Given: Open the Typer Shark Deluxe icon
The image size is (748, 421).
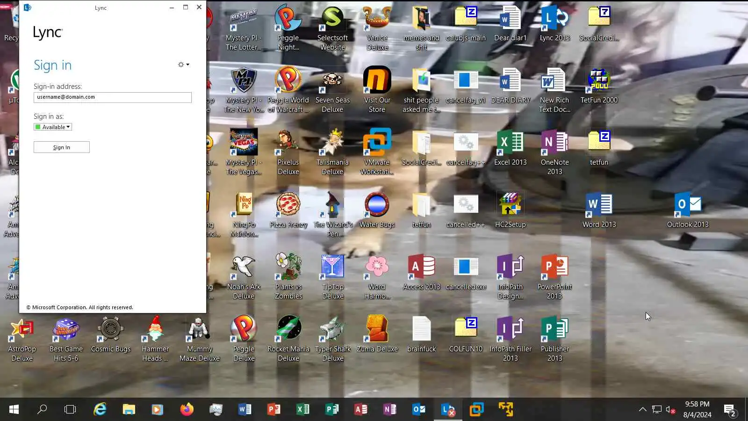Looking at the screenshot, I should click(332, 339).
